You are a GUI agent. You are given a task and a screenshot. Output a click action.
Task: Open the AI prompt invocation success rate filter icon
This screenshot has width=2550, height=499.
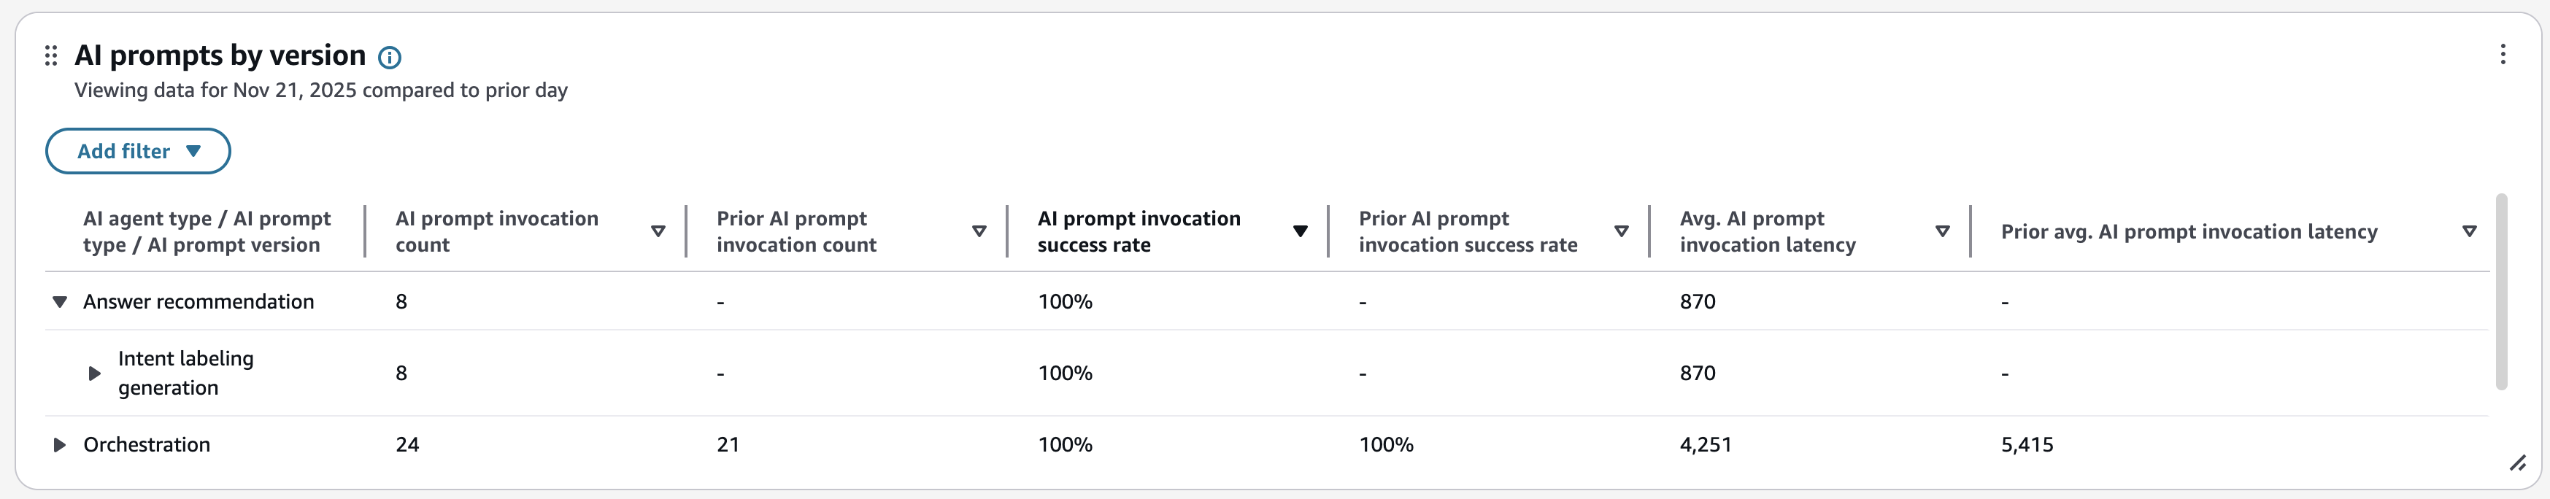point(1299,230)
